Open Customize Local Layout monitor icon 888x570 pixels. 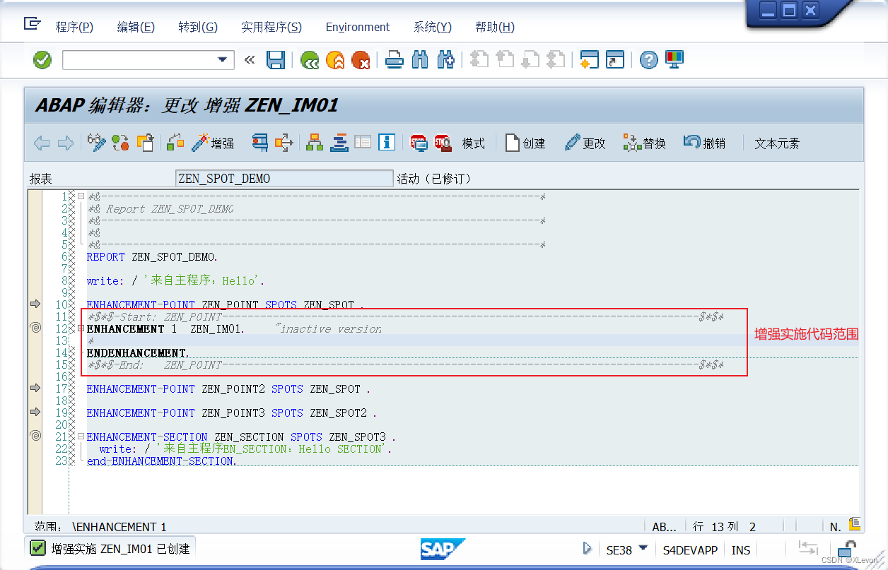click(x=674, y=60)
